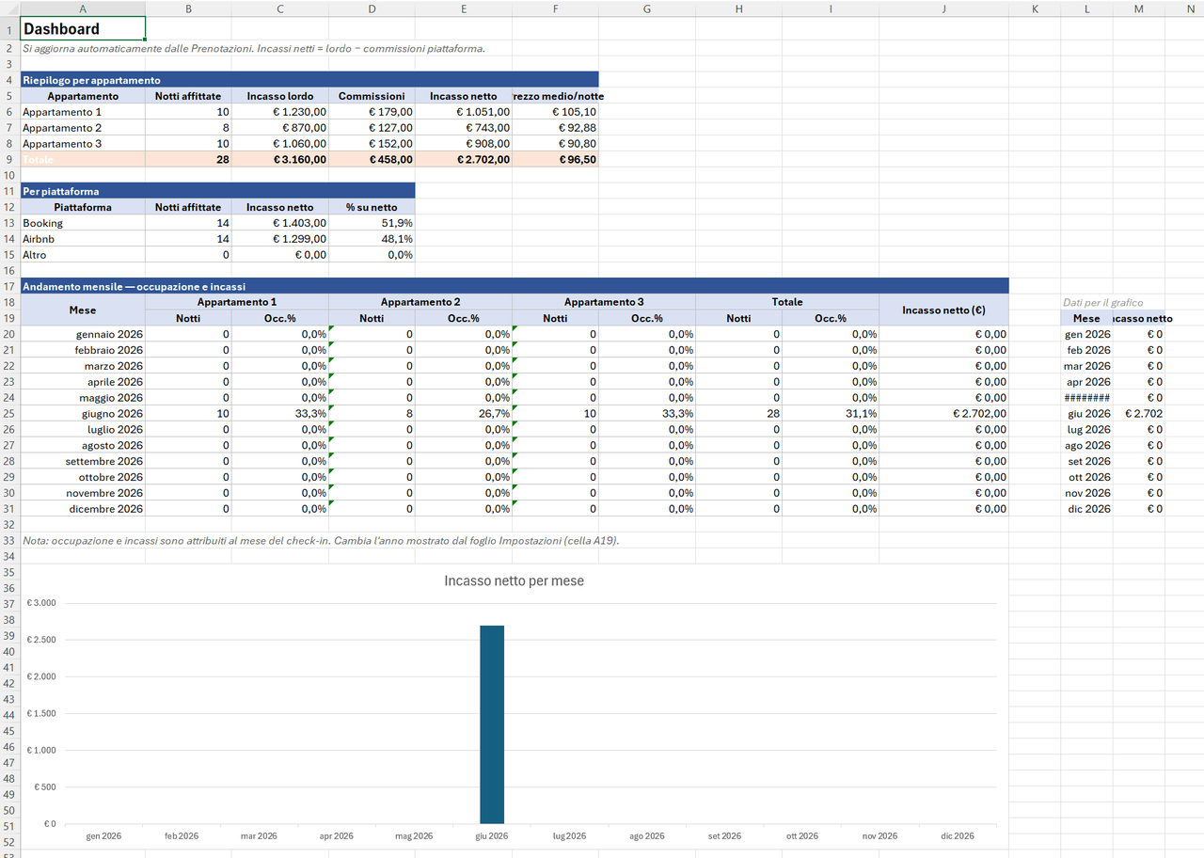Viewport: 1204px width, 858px height.
Task: Select the € 458,00 total commissions cell
Action: pyautogui.click(x=372, y=160)
